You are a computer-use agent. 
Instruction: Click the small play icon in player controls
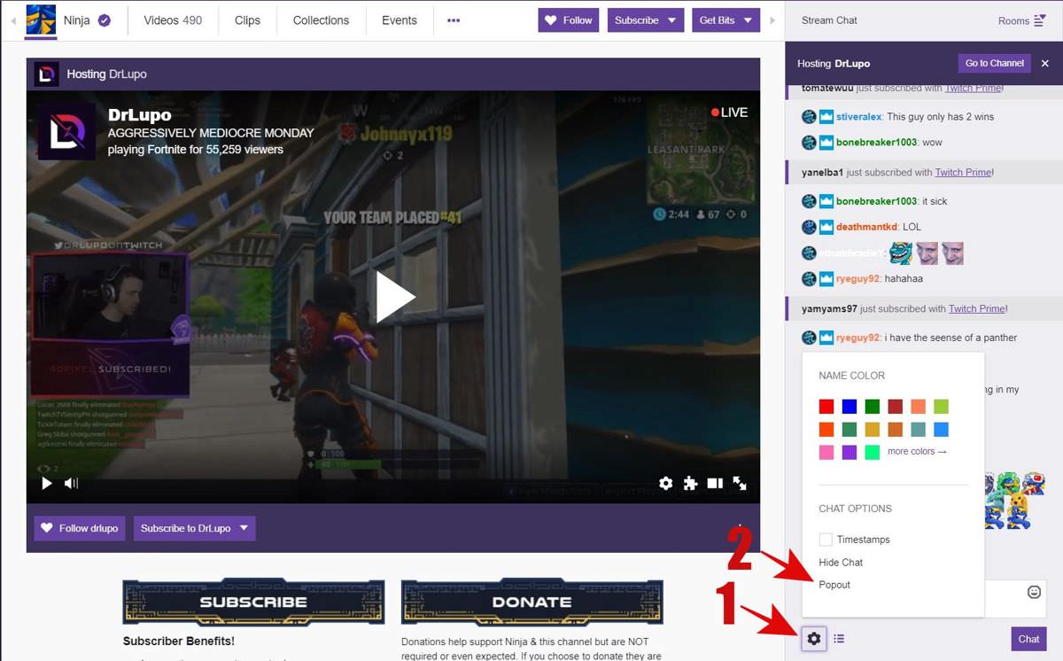[47, 483]
